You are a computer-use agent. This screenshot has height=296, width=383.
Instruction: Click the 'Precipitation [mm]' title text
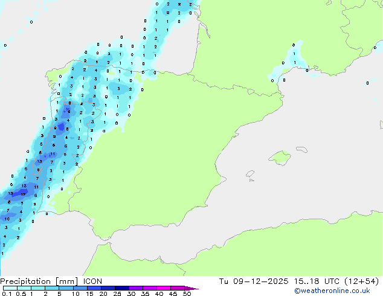(x=39, y=282)
